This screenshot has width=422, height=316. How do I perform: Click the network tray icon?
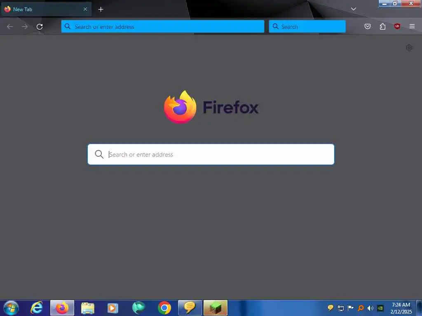(x=341, y=308)
